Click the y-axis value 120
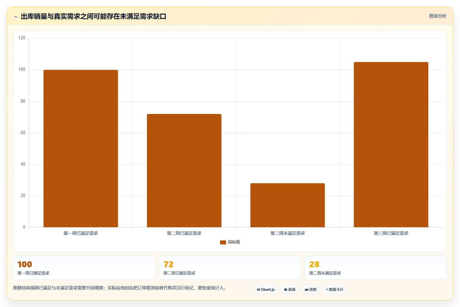 pos(22,38)
